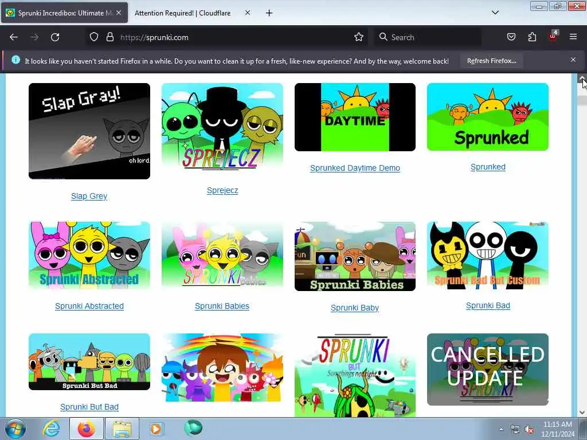Open Windows Media Player from the taskbar
This screenshot has width=587, height=440.
tap(156, 429)
